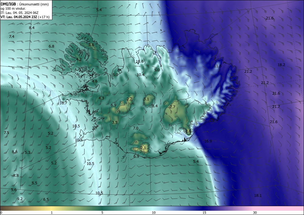Click the 2.2 value label
The height and width of the screenshot is (215, 304).
coord(129,99)
